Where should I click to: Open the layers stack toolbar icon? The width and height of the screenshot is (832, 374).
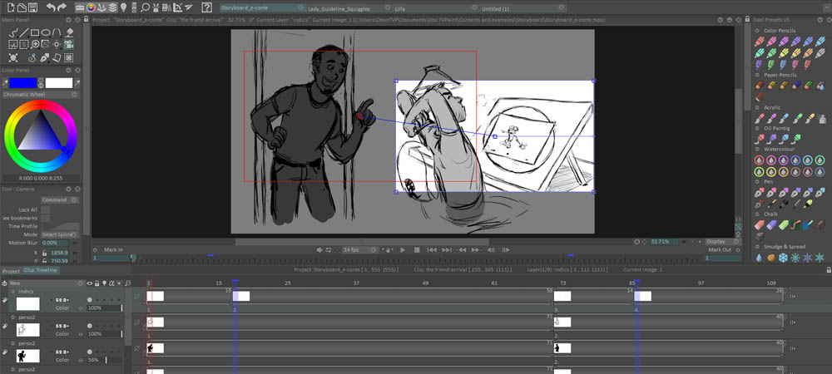[112, 8]
